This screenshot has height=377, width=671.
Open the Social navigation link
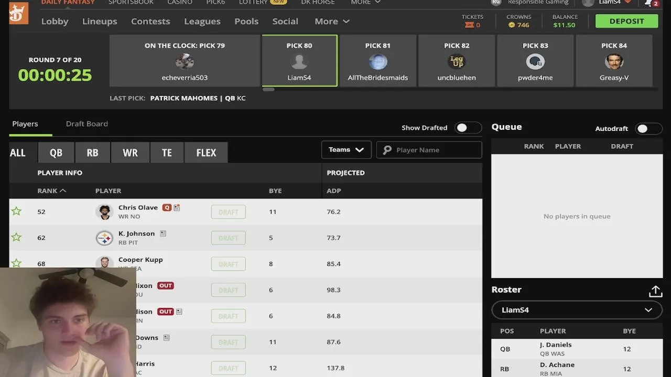click(285, 21)
